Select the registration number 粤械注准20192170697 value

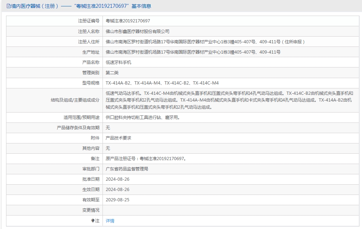tap(128, 21)
